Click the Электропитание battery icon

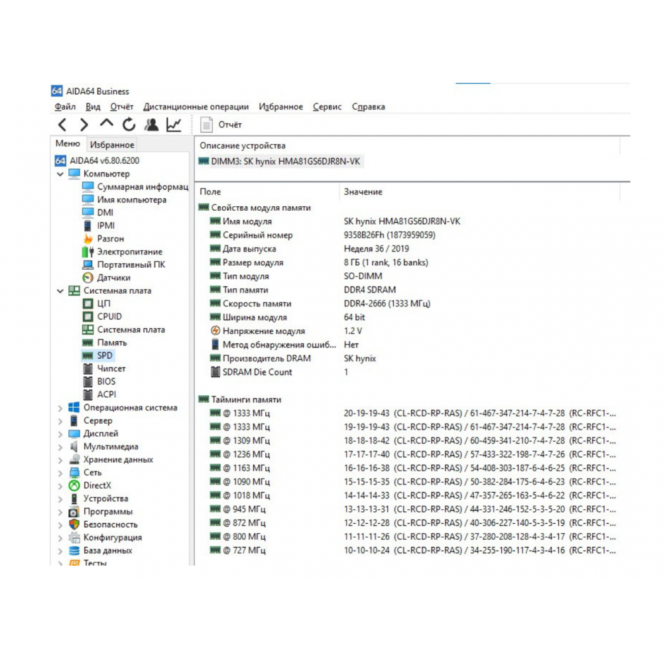88,251
